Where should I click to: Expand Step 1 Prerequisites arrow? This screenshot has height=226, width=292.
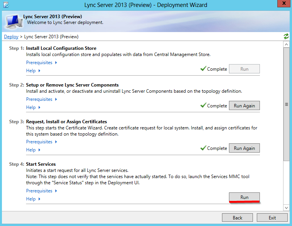pyautogui.click(x=56, y=63)
